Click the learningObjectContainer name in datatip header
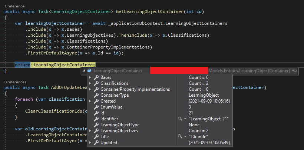This screenshot has width=304, height=150. (x=118, y=71)
